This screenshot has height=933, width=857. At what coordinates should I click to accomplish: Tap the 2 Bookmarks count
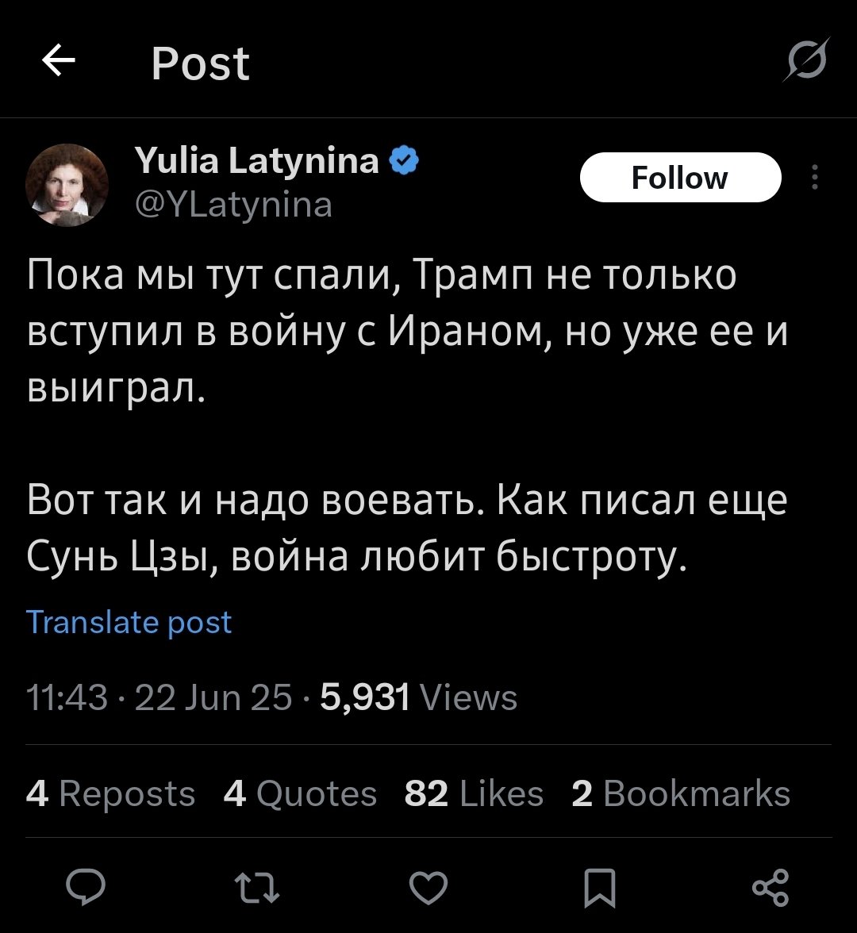(x=681, y=793)
